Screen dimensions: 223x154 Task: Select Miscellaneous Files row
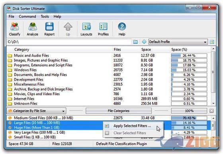[x=109, y=84]
